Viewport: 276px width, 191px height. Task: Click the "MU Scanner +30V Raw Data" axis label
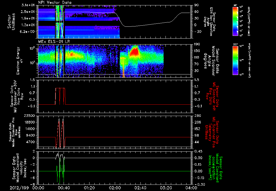click(17, 96)
